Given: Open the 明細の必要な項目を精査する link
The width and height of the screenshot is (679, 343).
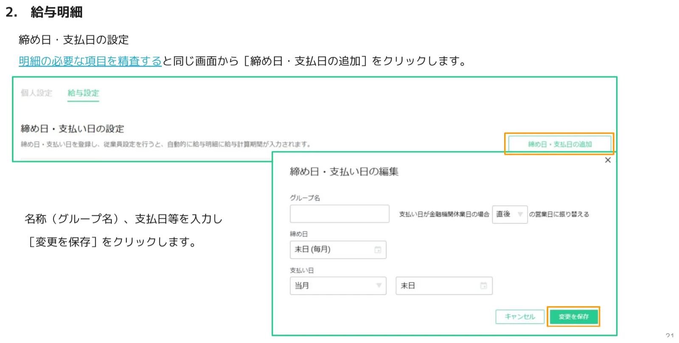Looking at the screenshot, I should coord(90,61).
